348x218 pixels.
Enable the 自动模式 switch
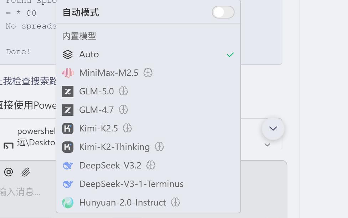tap(223, 12)
